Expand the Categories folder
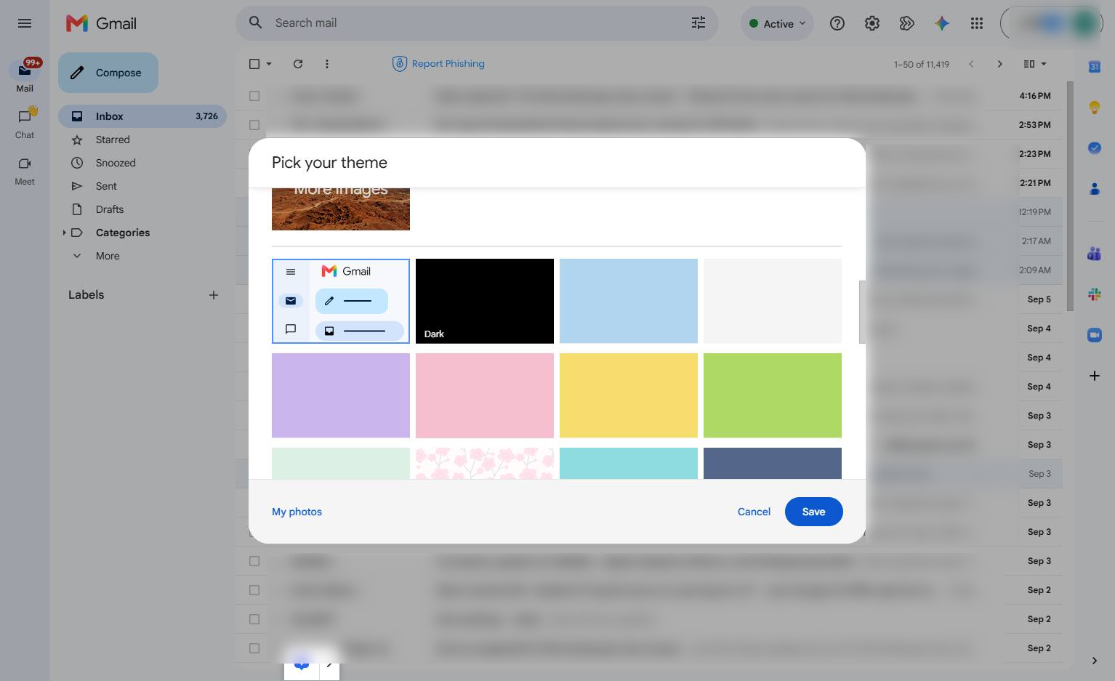Image resolution: width=1115 pixels, height=681 pixels. [x=64, y=233]
